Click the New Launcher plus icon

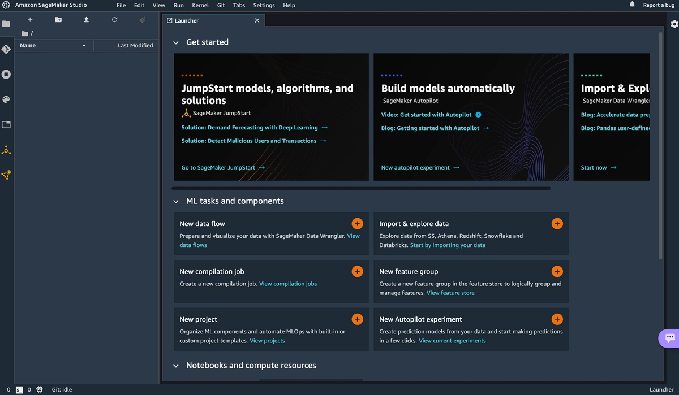[x=30, y=20]
